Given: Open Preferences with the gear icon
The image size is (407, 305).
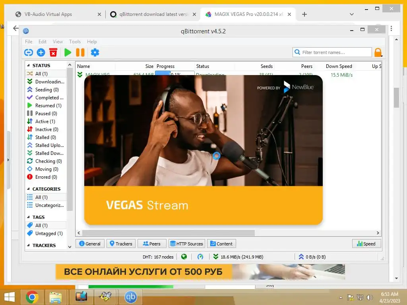Looking at the screenshot, I should pyautogui.click(x=95, y=52).
